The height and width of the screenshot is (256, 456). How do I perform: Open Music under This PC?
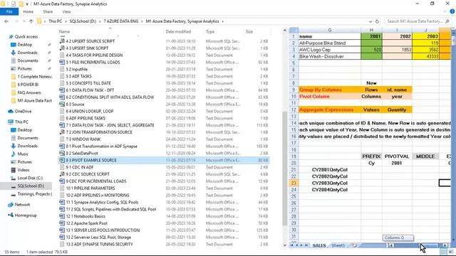pos(23,154)
